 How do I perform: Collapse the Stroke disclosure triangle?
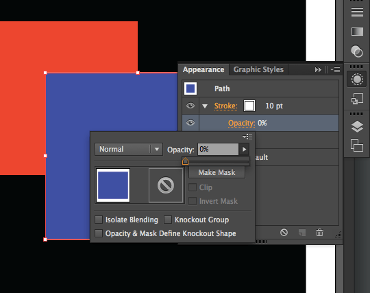205,106
